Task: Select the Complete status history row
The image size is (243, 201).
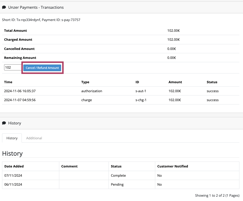Action: [x=121, y=175]
